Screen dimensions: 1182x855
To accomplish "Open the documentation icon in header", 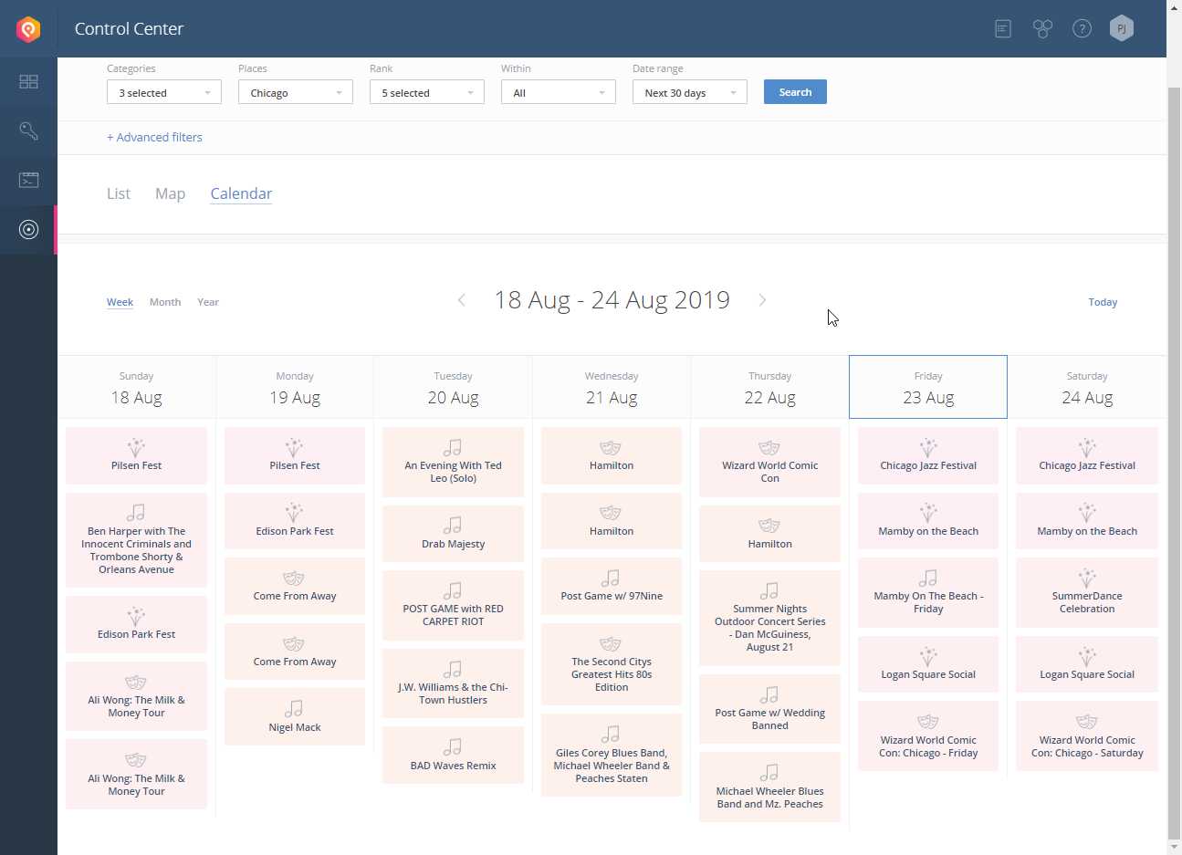I will pyautogui.click(x=1003, y=29).
